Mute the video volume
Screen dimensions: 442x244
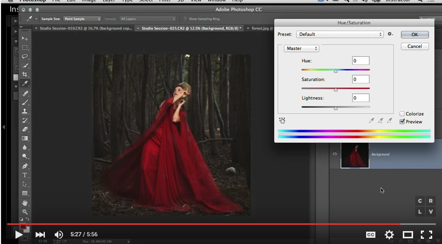pos(59,234)
